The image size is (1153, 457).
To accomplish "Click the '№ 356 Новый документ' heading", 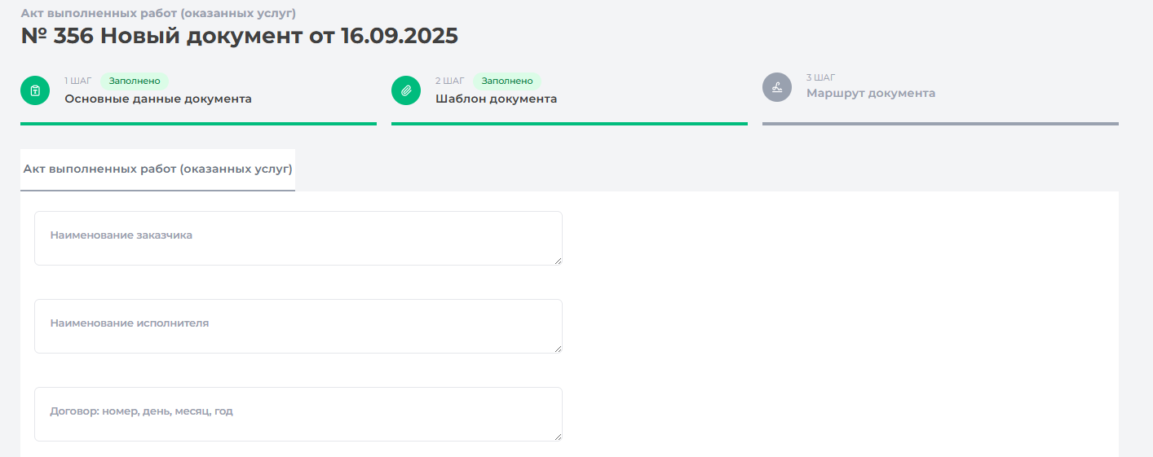I will pyautogui.click(x=239, y=36).
